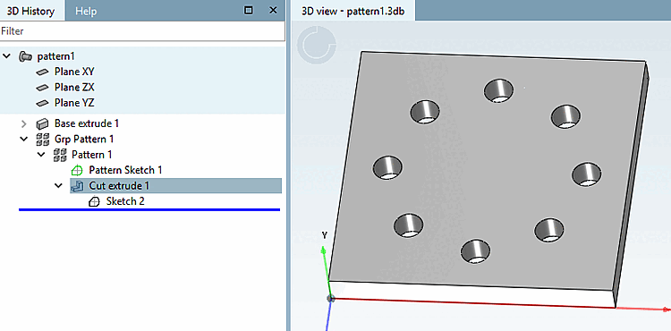671x331 pixels.
Task: Expand the Base extrude 1 node
Action: pyautogui.click(x=24, y=124)
